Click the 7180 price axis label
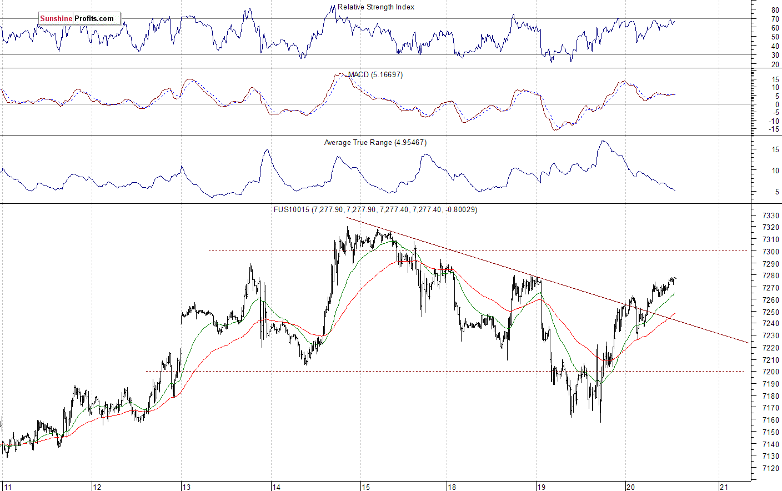782x491 pixels. [771, 396]
